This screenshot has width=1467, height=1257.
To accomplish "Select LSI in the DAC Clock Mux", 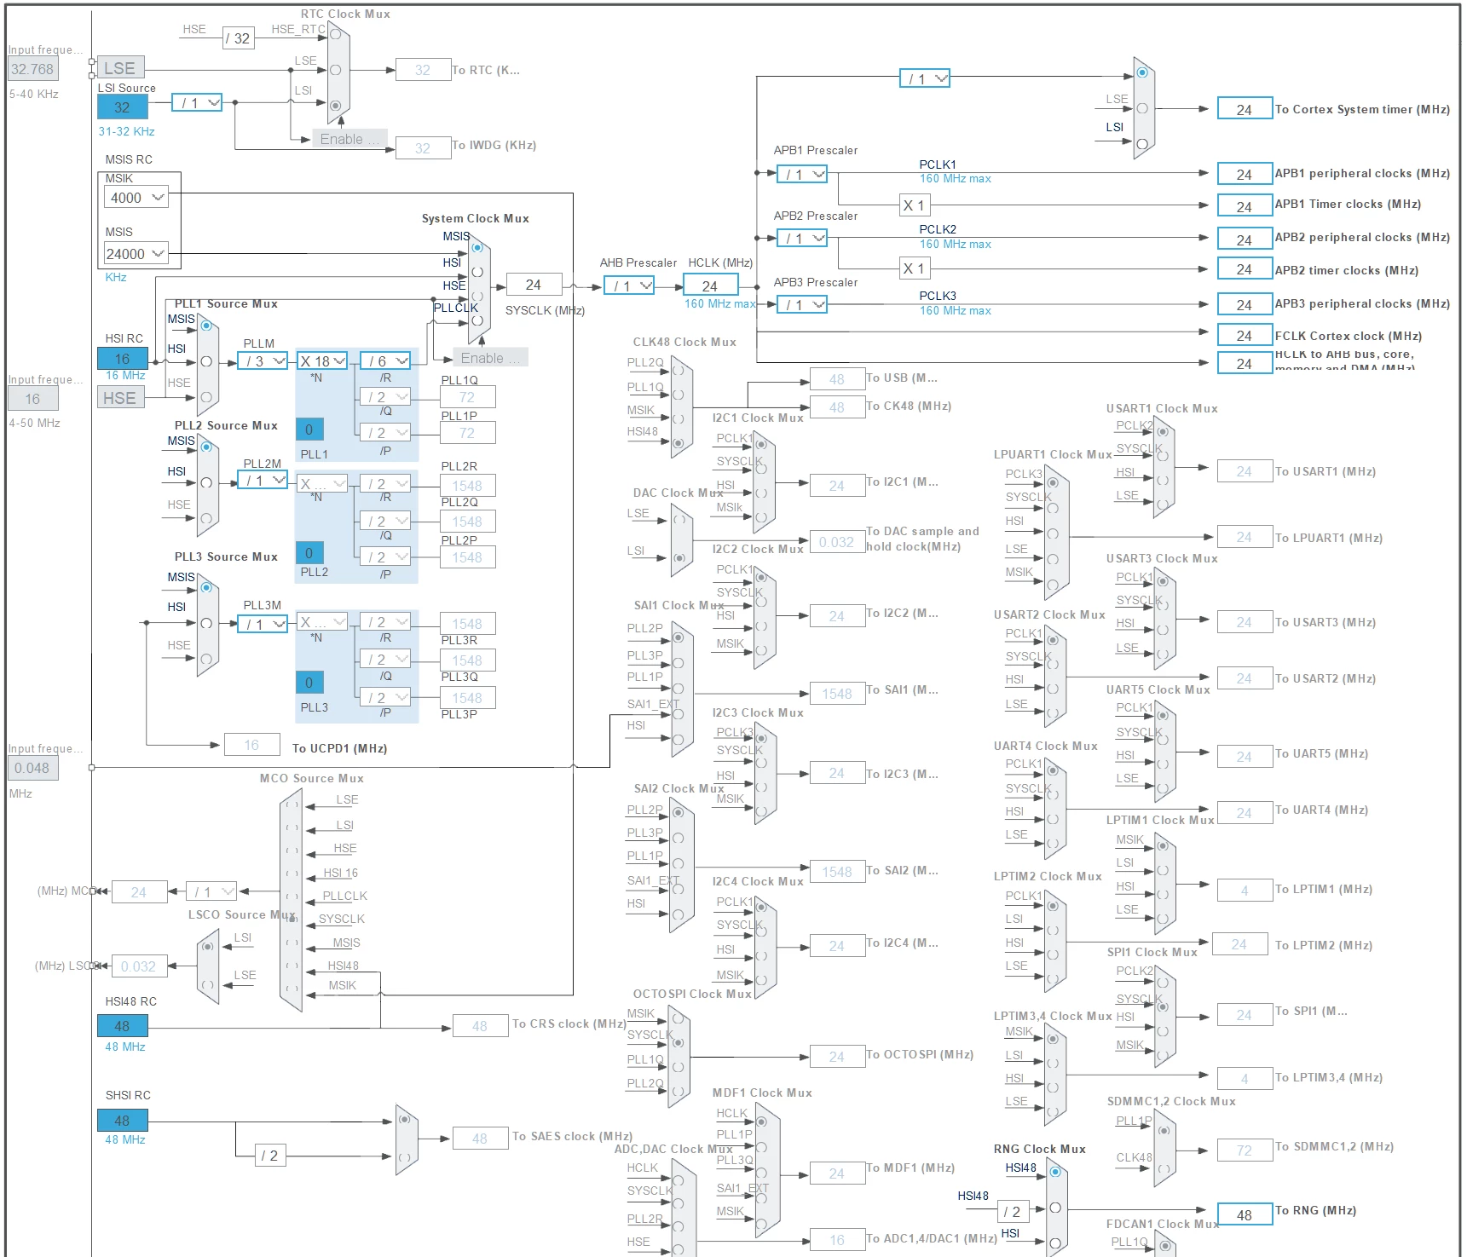I will click(679, 558).
